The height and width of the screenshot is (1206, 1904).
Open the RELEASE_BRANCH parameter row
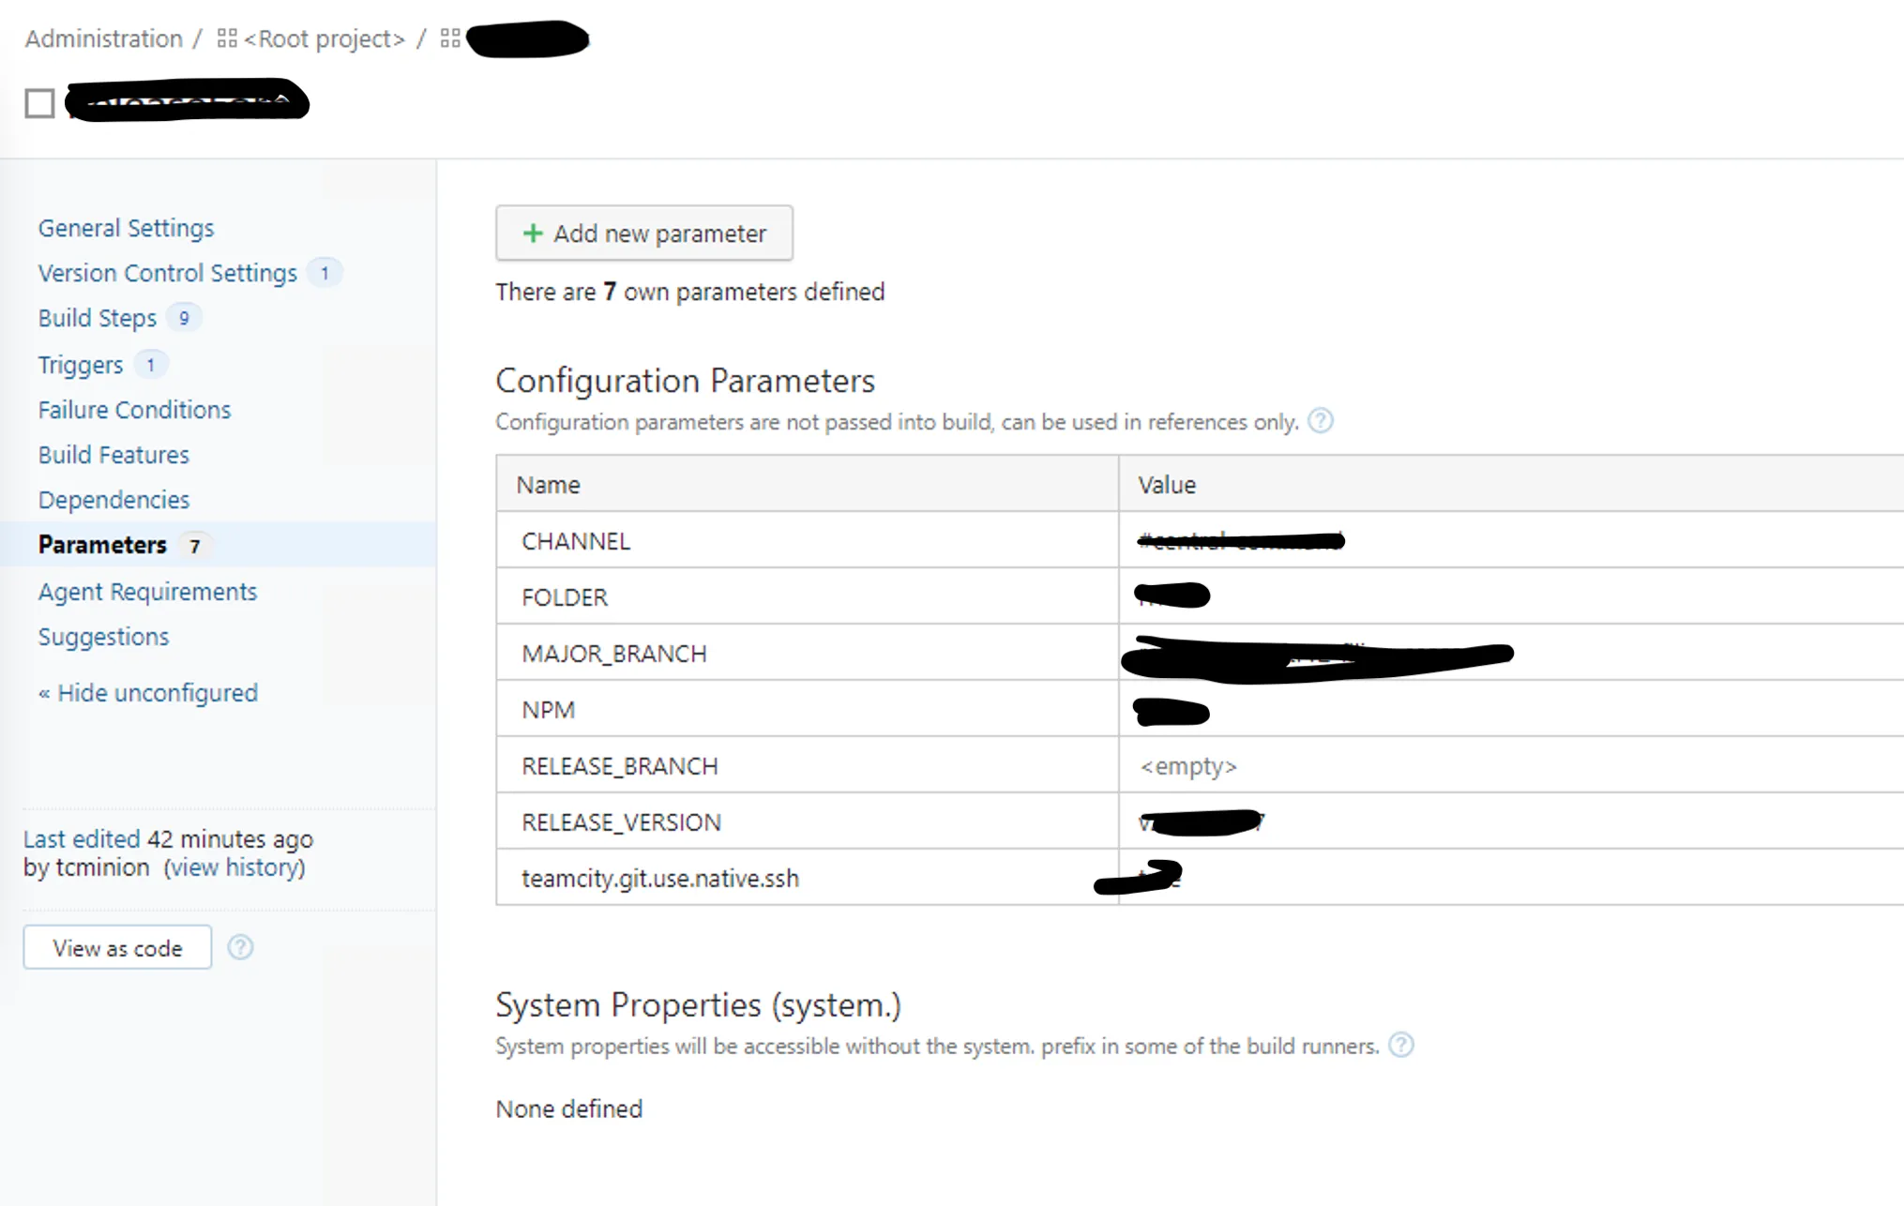[x=619, y=766]
